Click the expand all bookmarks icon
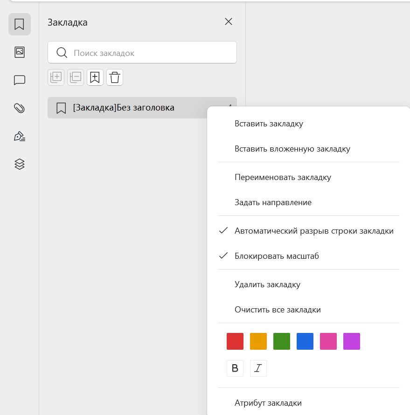The width and height of the screenshot is (410, 415). (56, 77)
